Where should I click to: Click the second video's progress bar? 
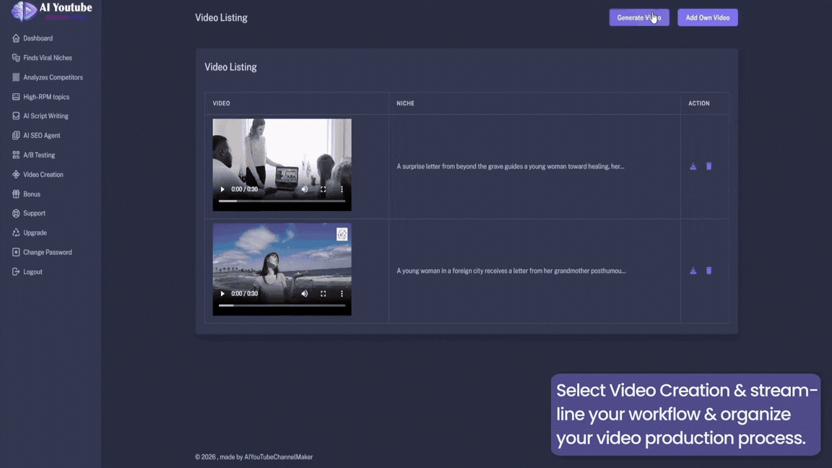coord(282,305)
